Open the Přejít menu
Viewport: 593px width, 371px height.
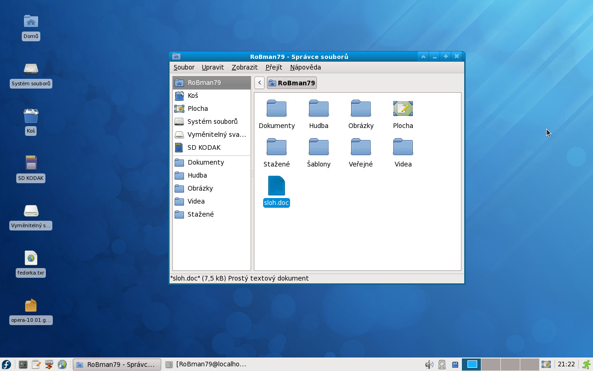274,67
